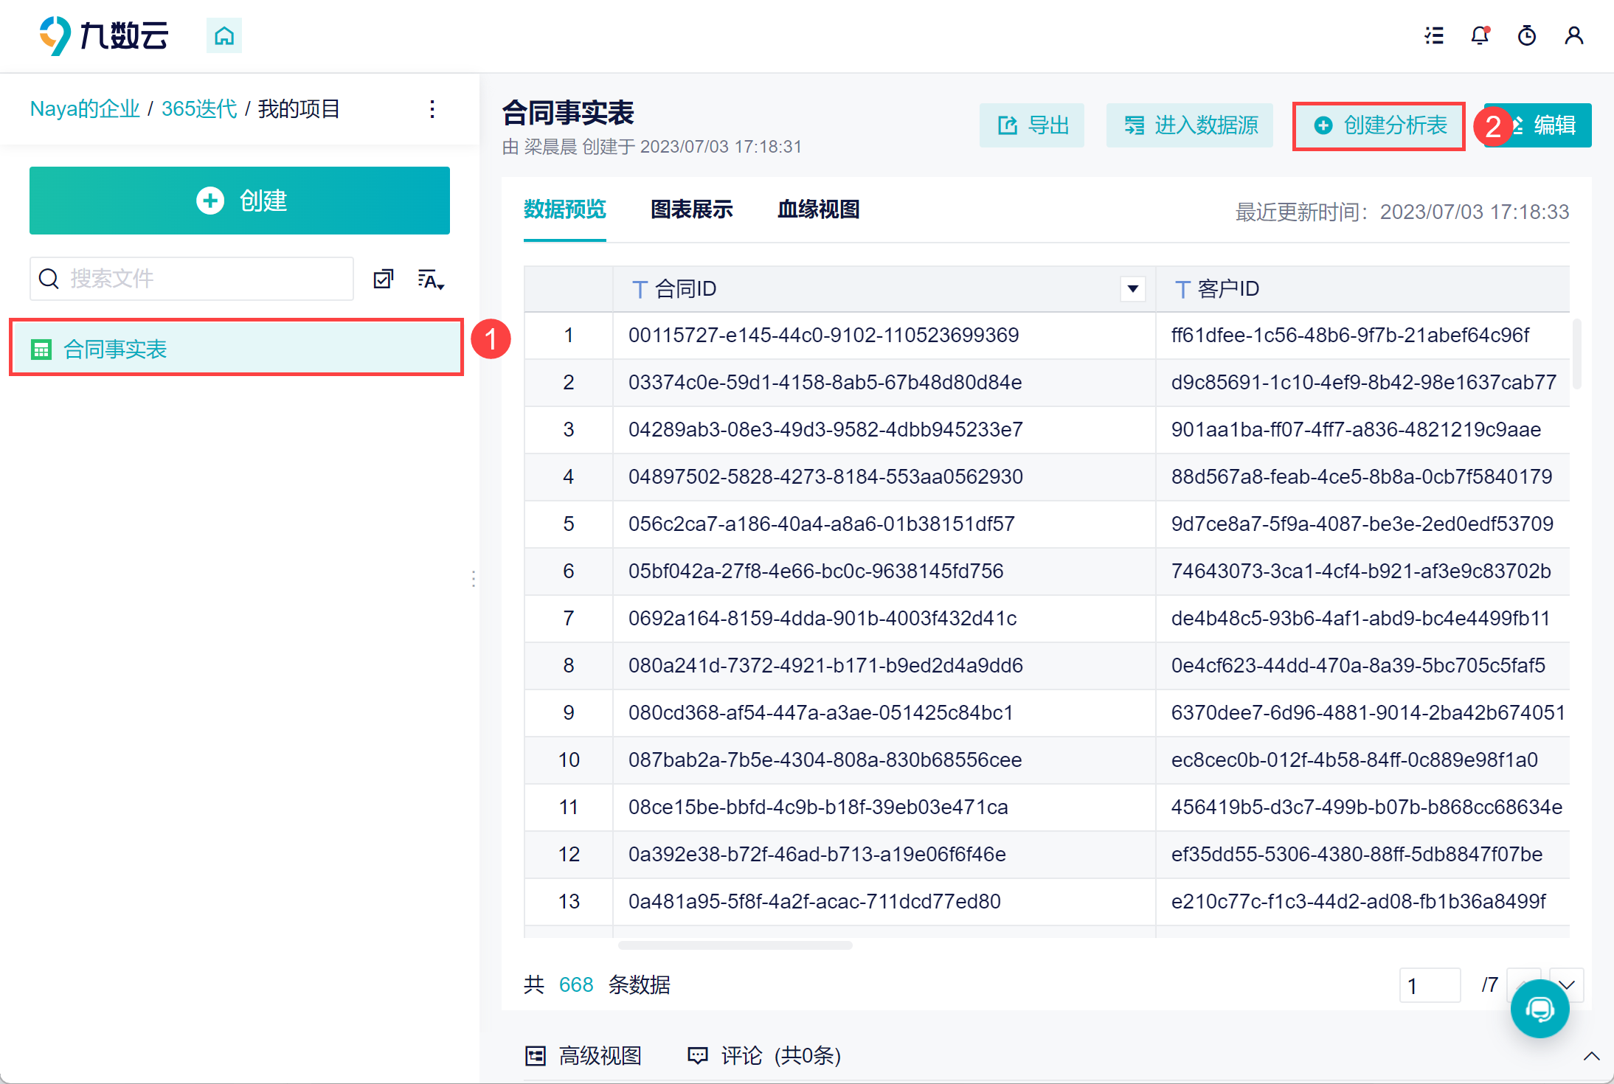Toggle multi-select mode for files

coord(384,279)
